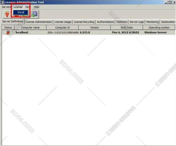Click the License menu

point(18,7)
